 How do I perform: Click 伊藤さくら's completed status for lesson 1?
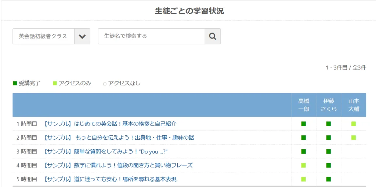point(329,124)
